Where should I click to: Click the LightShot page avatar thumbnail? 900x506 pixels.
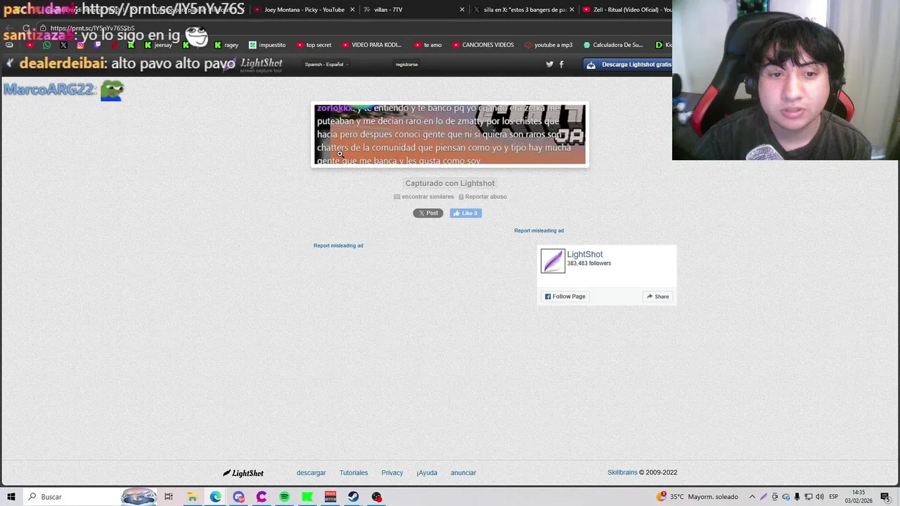[x=553, y=261]
